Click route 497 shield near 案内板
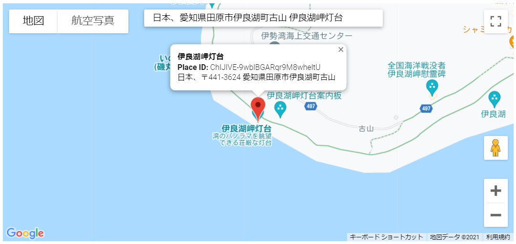The height and width of the screenshot is (244, 516). click(311, 106)
